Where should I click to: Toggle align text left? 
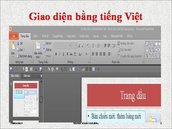click(x=93, y=54)
